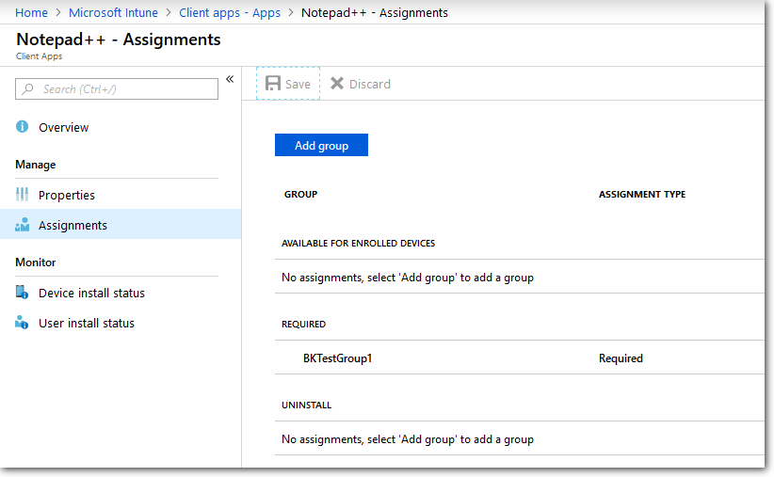
Task: Click the Discard X icon
Action: pos(337,84)
